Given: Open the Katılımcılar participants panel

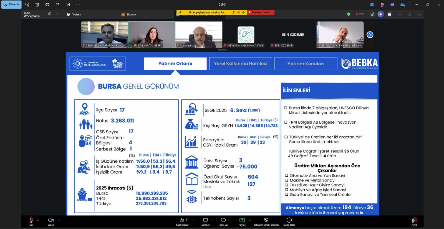Looking at the screenshot, I should click(x=182, y=221).
